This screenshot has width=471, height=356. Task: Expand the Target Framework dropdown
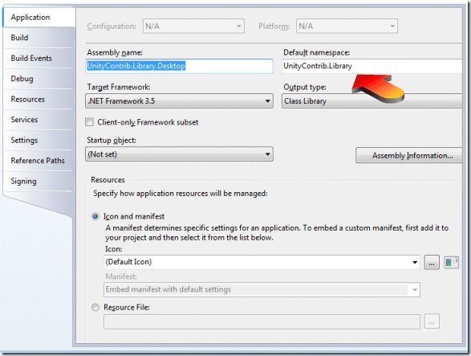point(179,100)
